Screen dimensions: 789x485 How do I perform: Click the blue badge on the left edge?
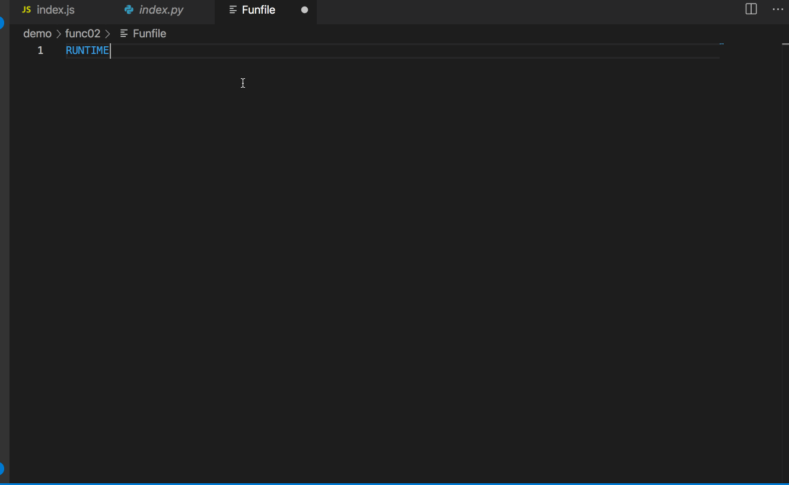pos(2,24)
